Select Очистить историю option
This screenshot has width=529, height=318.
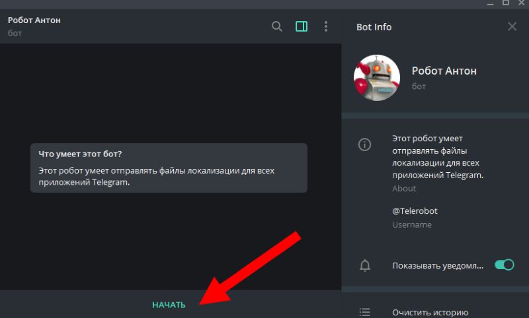click(x=430, y=313)
